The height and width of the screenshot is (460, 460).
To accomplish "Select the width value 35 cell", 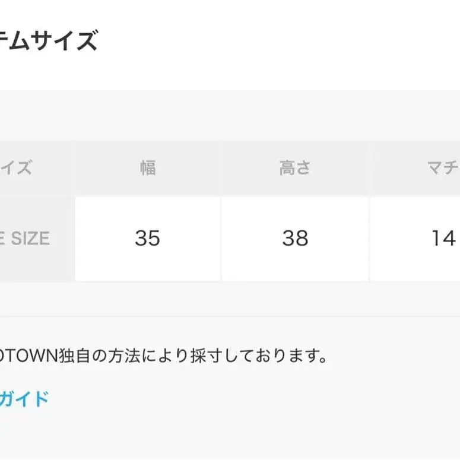I will pos(147,239).
